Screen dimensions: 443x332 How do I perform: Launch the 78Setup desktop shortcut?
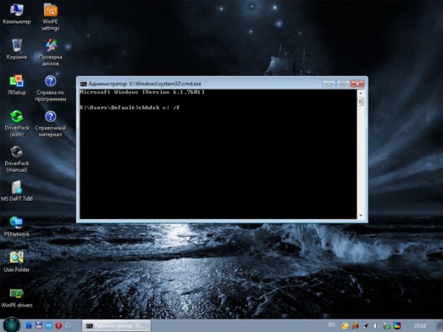pyautogui.click(x=16, y=81)
